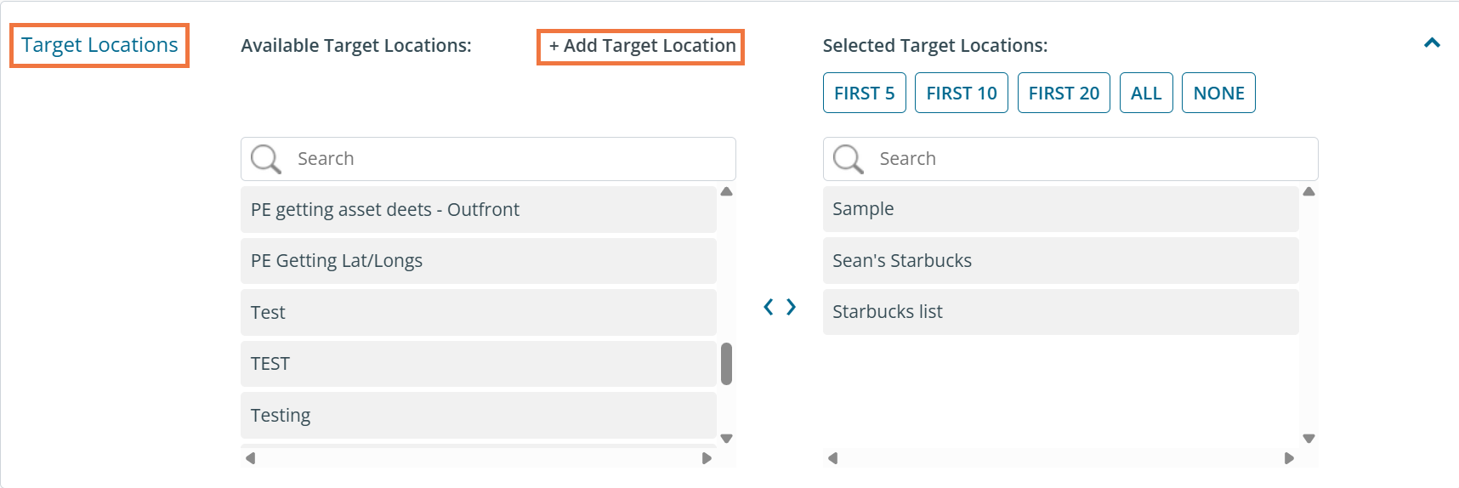1459x488 pixels.
Task: Click the available list vertical scrollbar thumb
Action: point(726,364)
